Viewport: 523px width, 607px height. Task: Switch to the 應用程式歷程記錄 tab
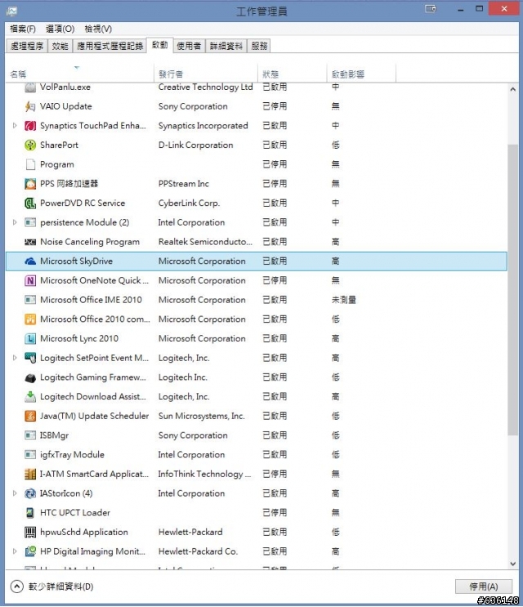click(110, 46)
